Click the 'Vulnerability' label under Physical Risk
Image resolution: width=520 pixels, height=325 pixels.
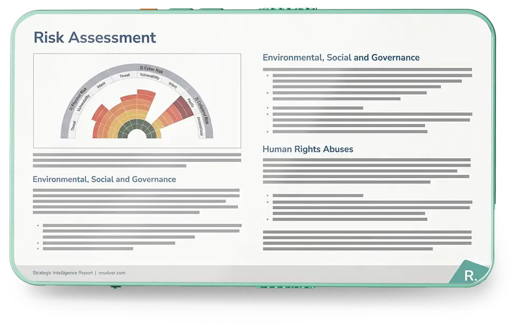pos(83,103)
